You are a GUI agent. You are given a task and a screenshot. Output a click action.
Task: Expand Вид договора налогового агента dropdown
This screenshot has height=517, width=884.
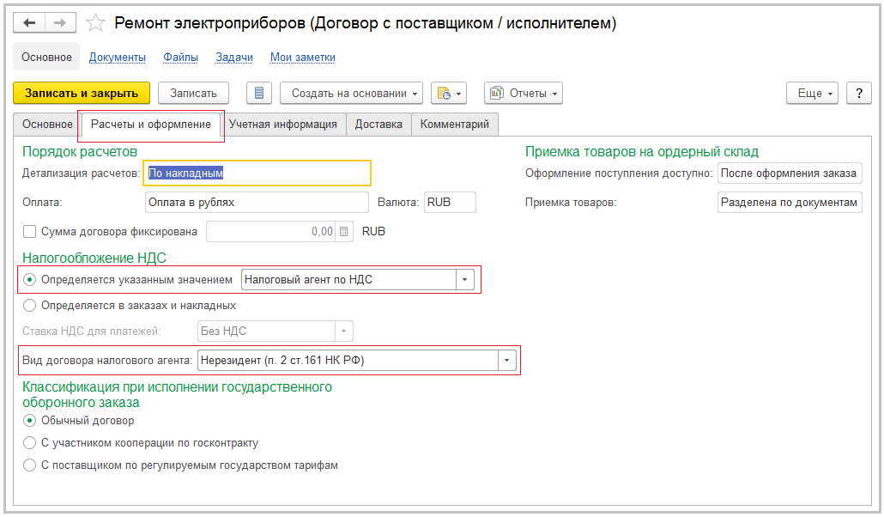pos(507,361)
